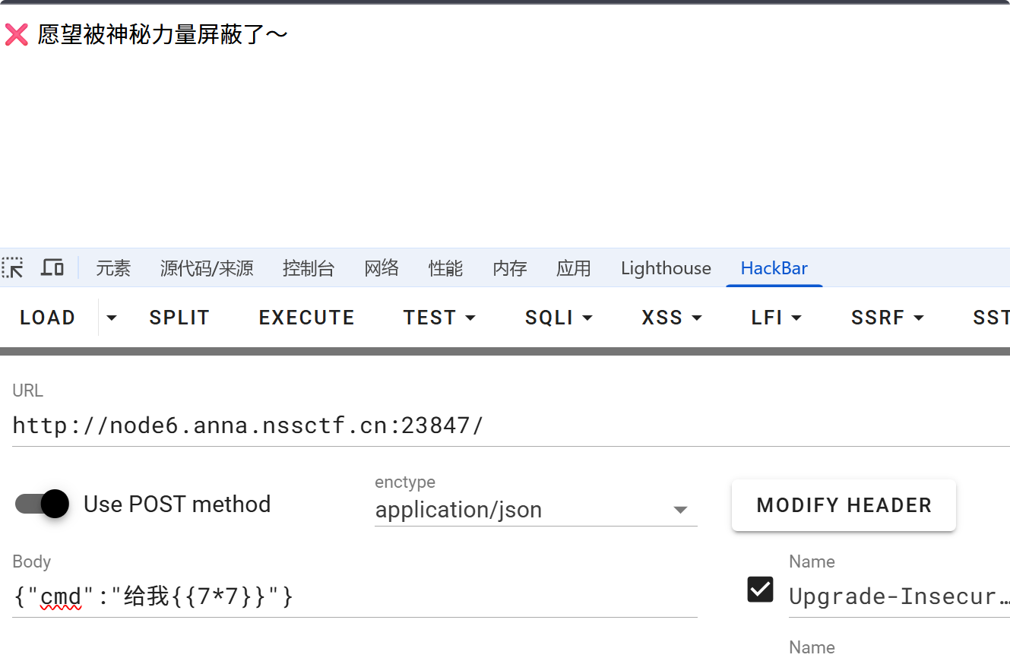Viewport: 1010px width, 661px height.
Task: Click the SPLIT button
Action: 179,318
